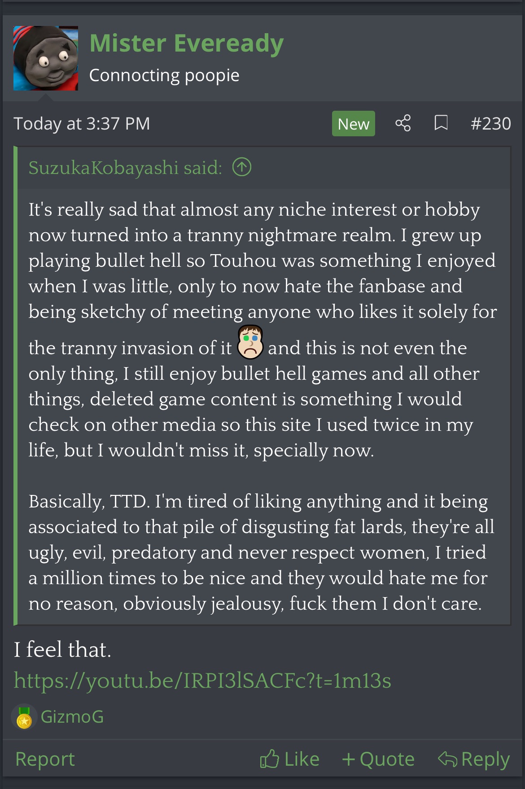The width and height of the screenshot is (525, 789).
Task: Bookmark post #230
Action: coord(441,123)
